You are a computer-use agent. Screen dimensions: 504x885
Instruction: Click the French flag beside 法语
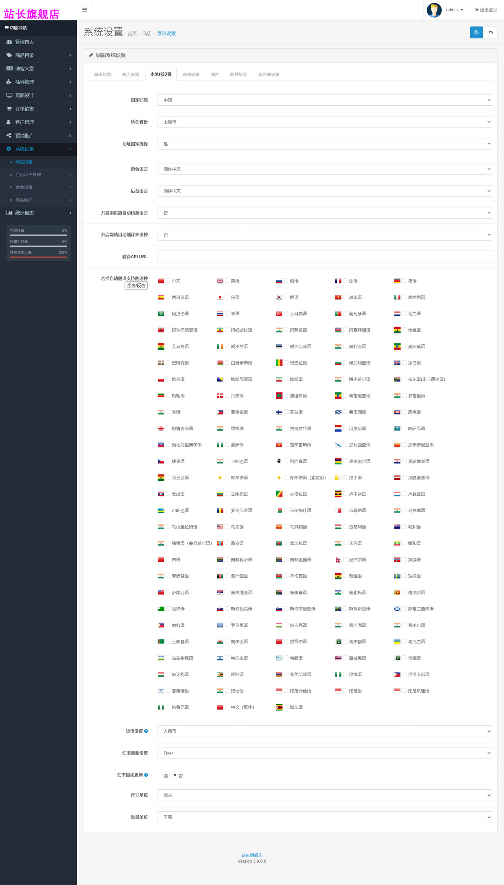coord(338,281)
